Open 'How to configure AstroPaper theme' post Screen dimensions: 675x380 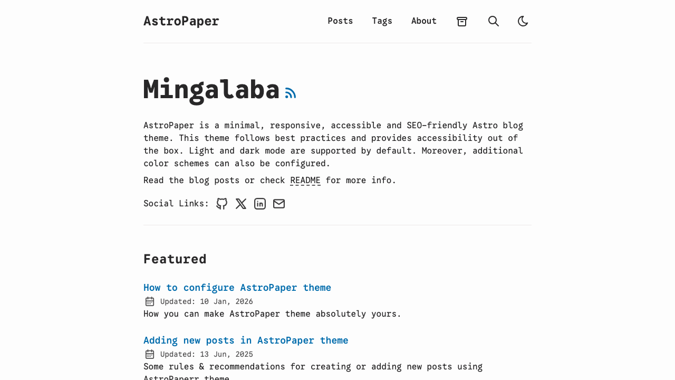[237, 288]
